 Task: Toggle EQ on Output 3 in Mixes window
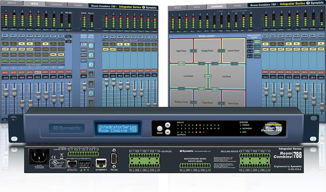pyautogui.click(x=120, y=44)
